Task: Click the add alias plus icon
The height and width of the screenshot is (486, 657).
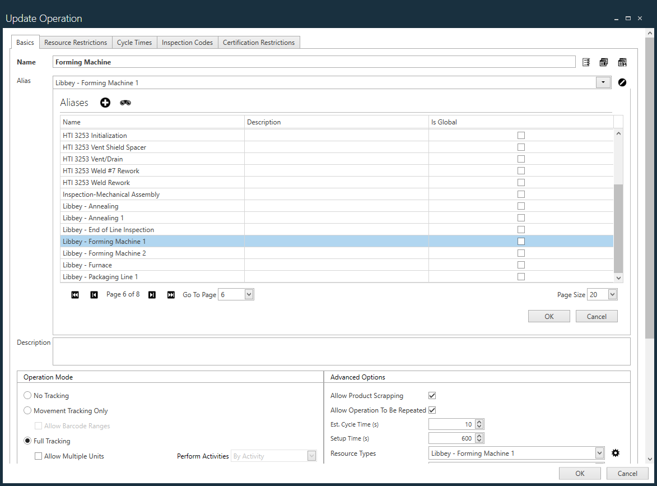Action: 105,103
